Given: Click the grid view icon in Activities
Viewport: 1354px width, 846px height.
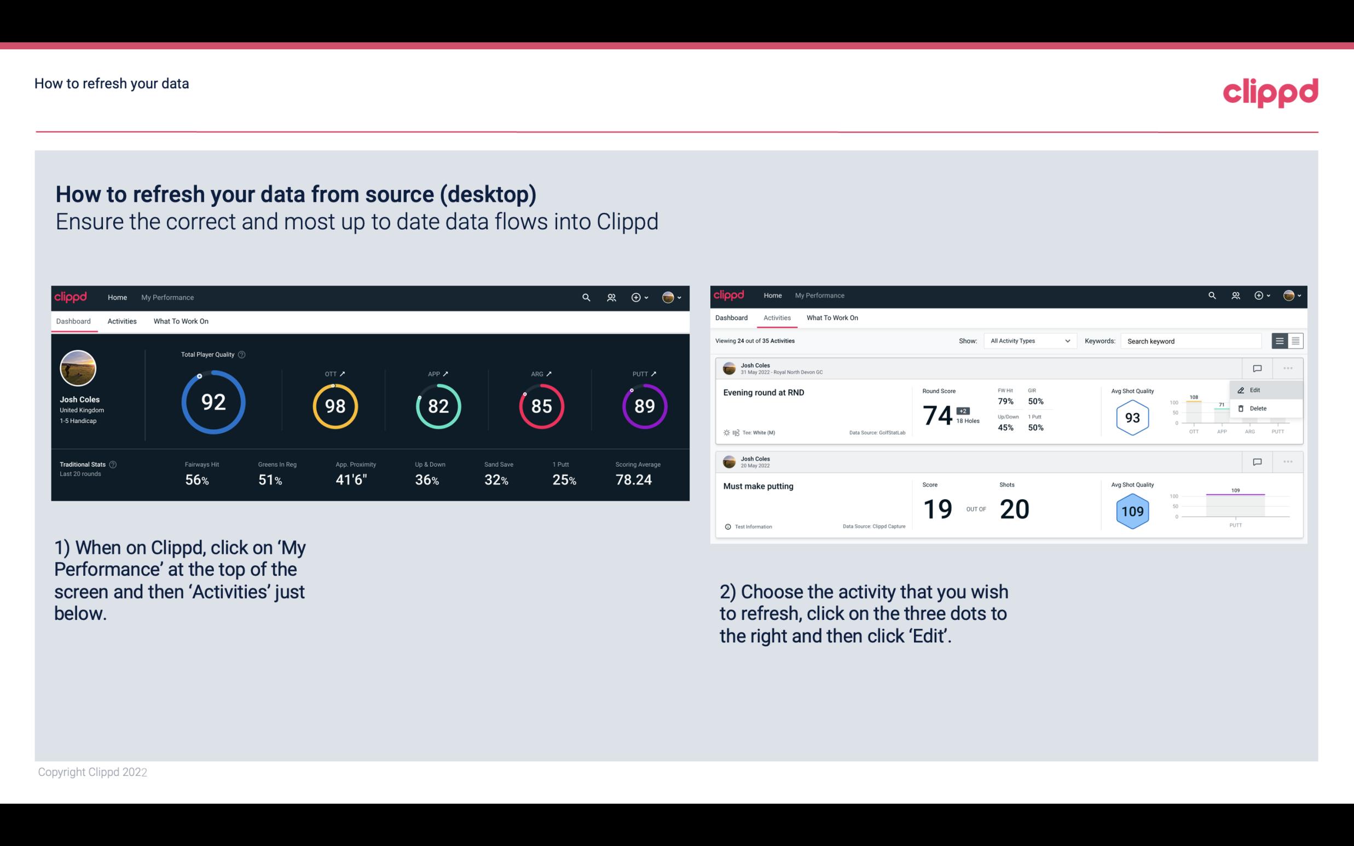Looking at the screenshot, I should pyautogui.click(x=1294, y=340).
